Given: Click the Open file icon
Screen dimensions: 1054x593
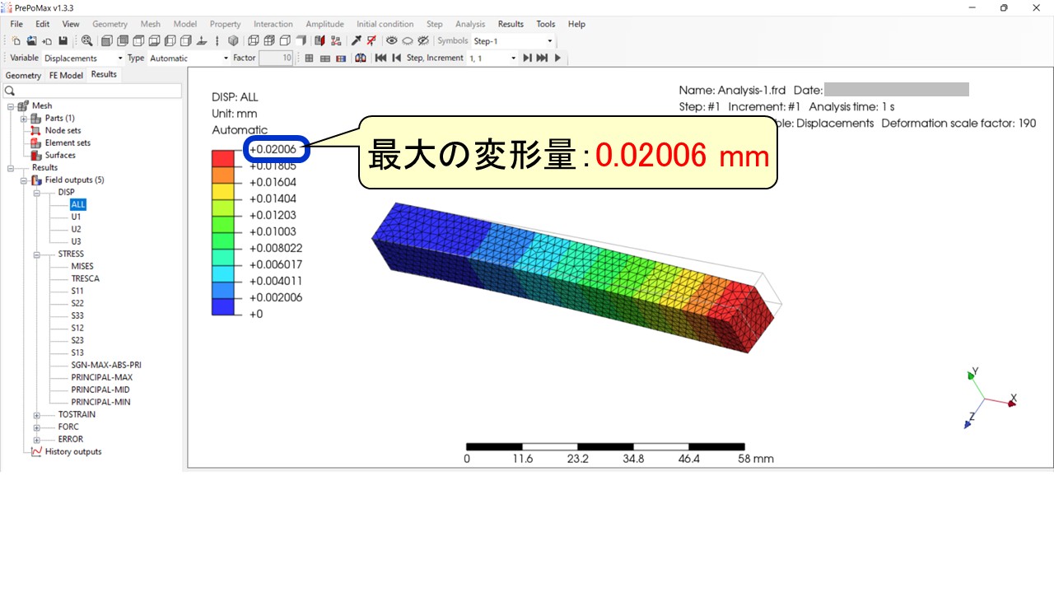Looking at the screenshot, I should click(31, 40).
